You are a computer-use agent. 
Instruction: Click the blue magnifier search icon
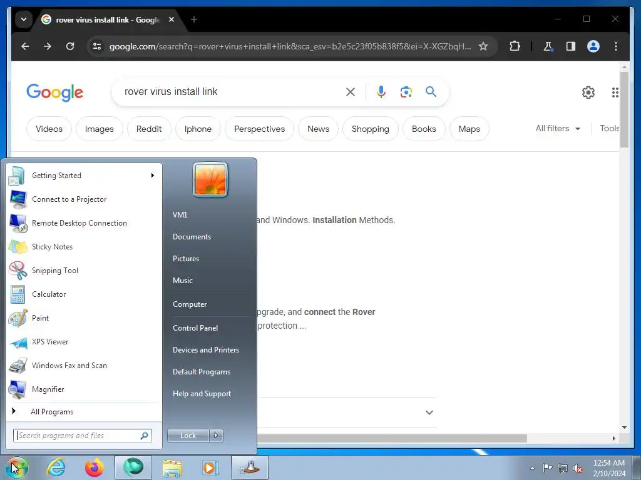coord(431,91)
